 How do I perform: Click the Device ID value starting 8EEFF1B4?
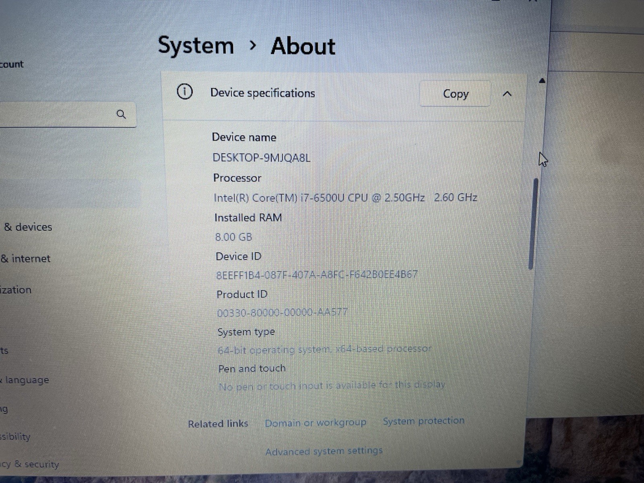(x=317, y=275)
